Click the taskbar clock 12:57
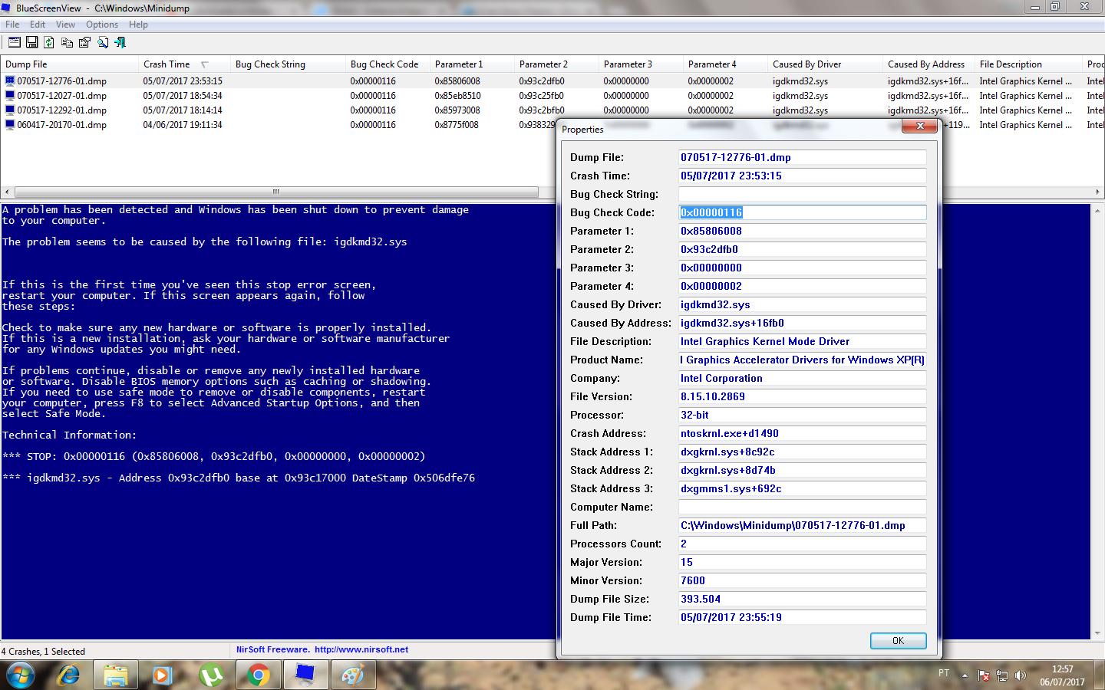Viewport: 1105px width, 690px height. 1063,669
